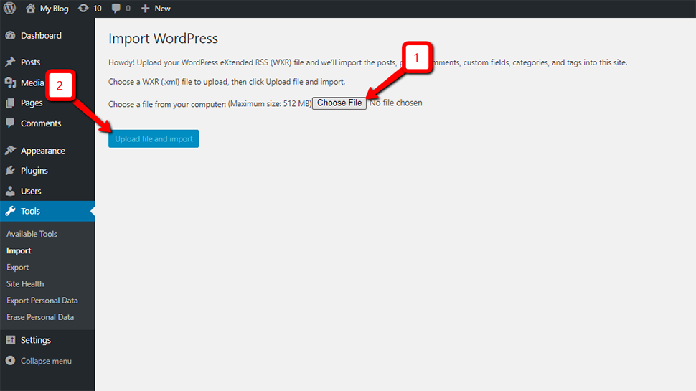Click the plus icon next to New

145,9
